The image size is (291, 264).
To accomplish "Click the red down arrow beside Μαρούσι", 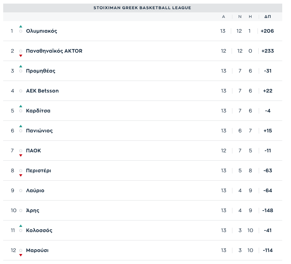I will tap(21, 255).
